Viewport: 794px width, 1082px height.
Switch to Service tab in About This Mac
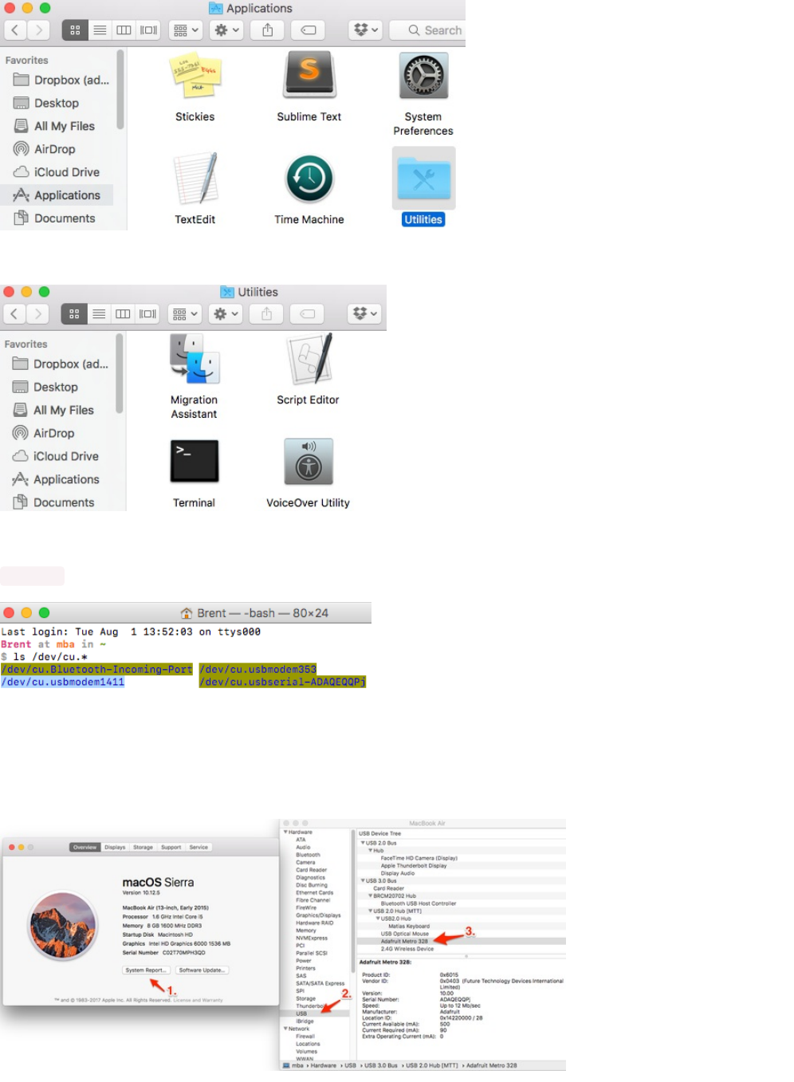coord(198,848)
